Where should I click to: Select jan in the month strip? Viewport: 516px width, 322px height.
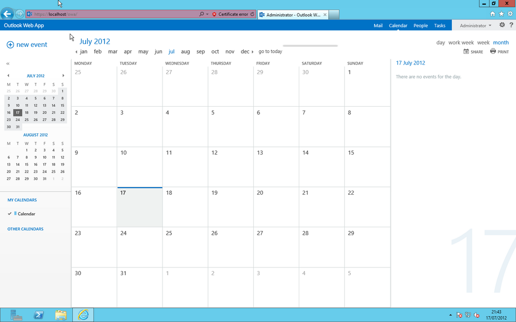84,52
